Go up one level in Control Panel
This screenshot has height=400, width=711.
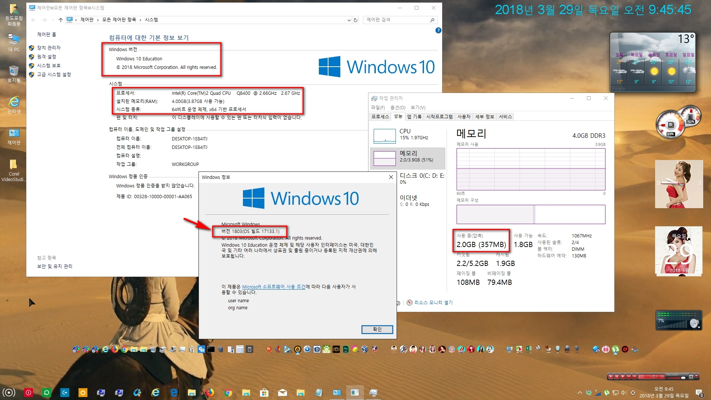[x=61, y=20]
